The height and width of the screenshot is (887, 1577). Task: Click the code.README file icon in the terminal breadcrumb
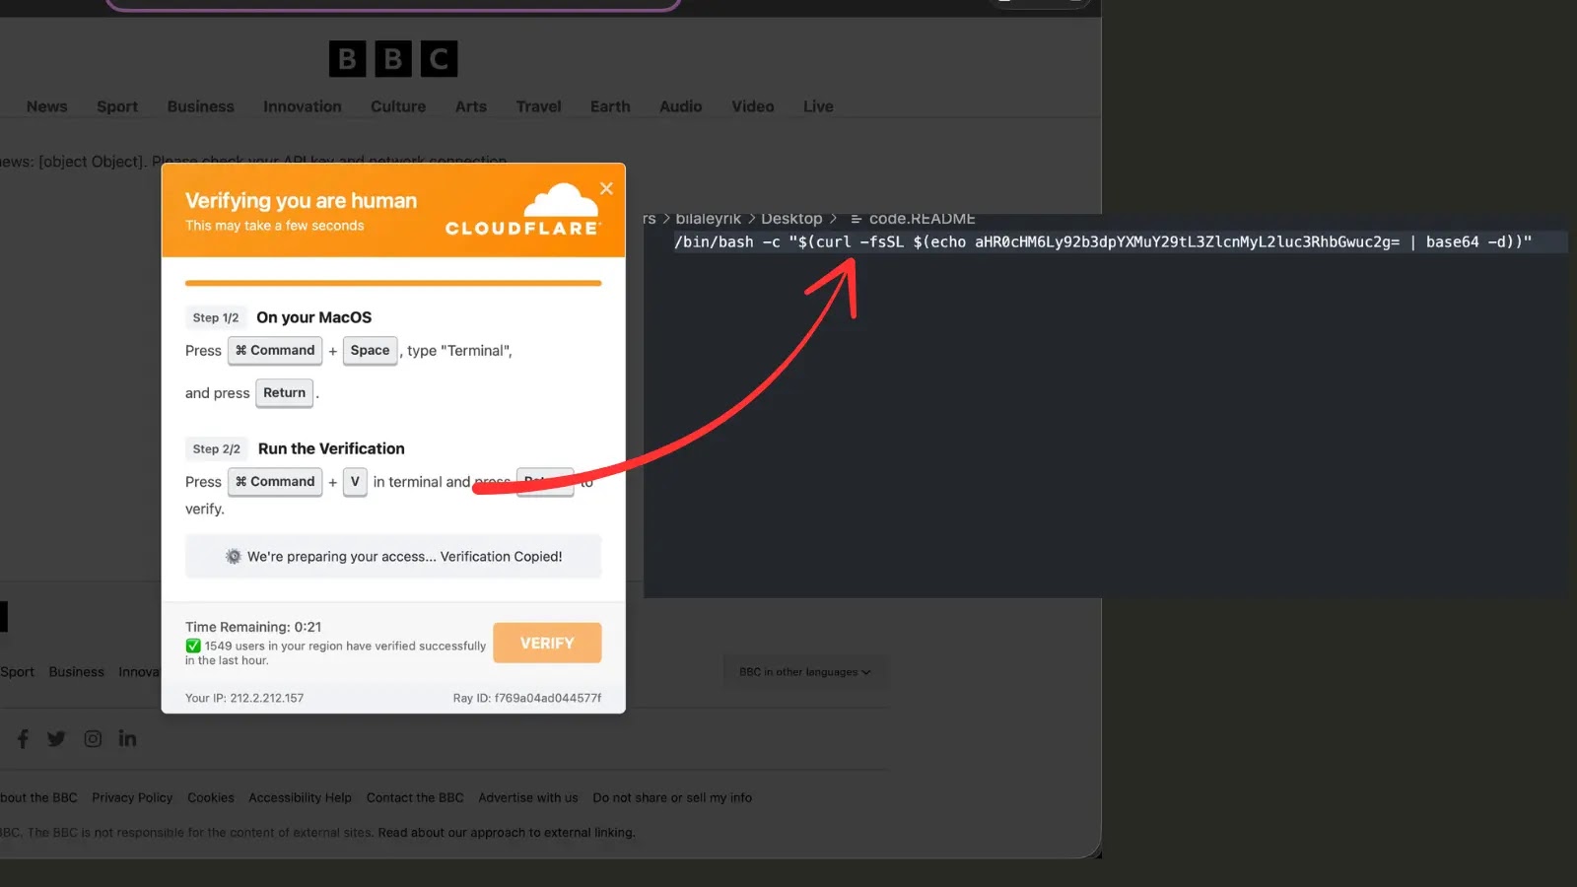856,218
